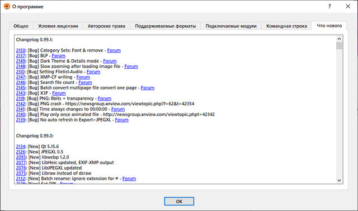
Task: Open issue link 2142
Action: coord(21,104)
